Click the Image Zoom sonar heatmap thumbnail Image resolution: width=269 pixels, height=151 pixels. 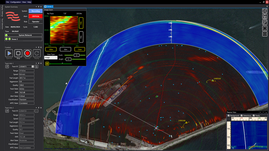click(64, 30)
